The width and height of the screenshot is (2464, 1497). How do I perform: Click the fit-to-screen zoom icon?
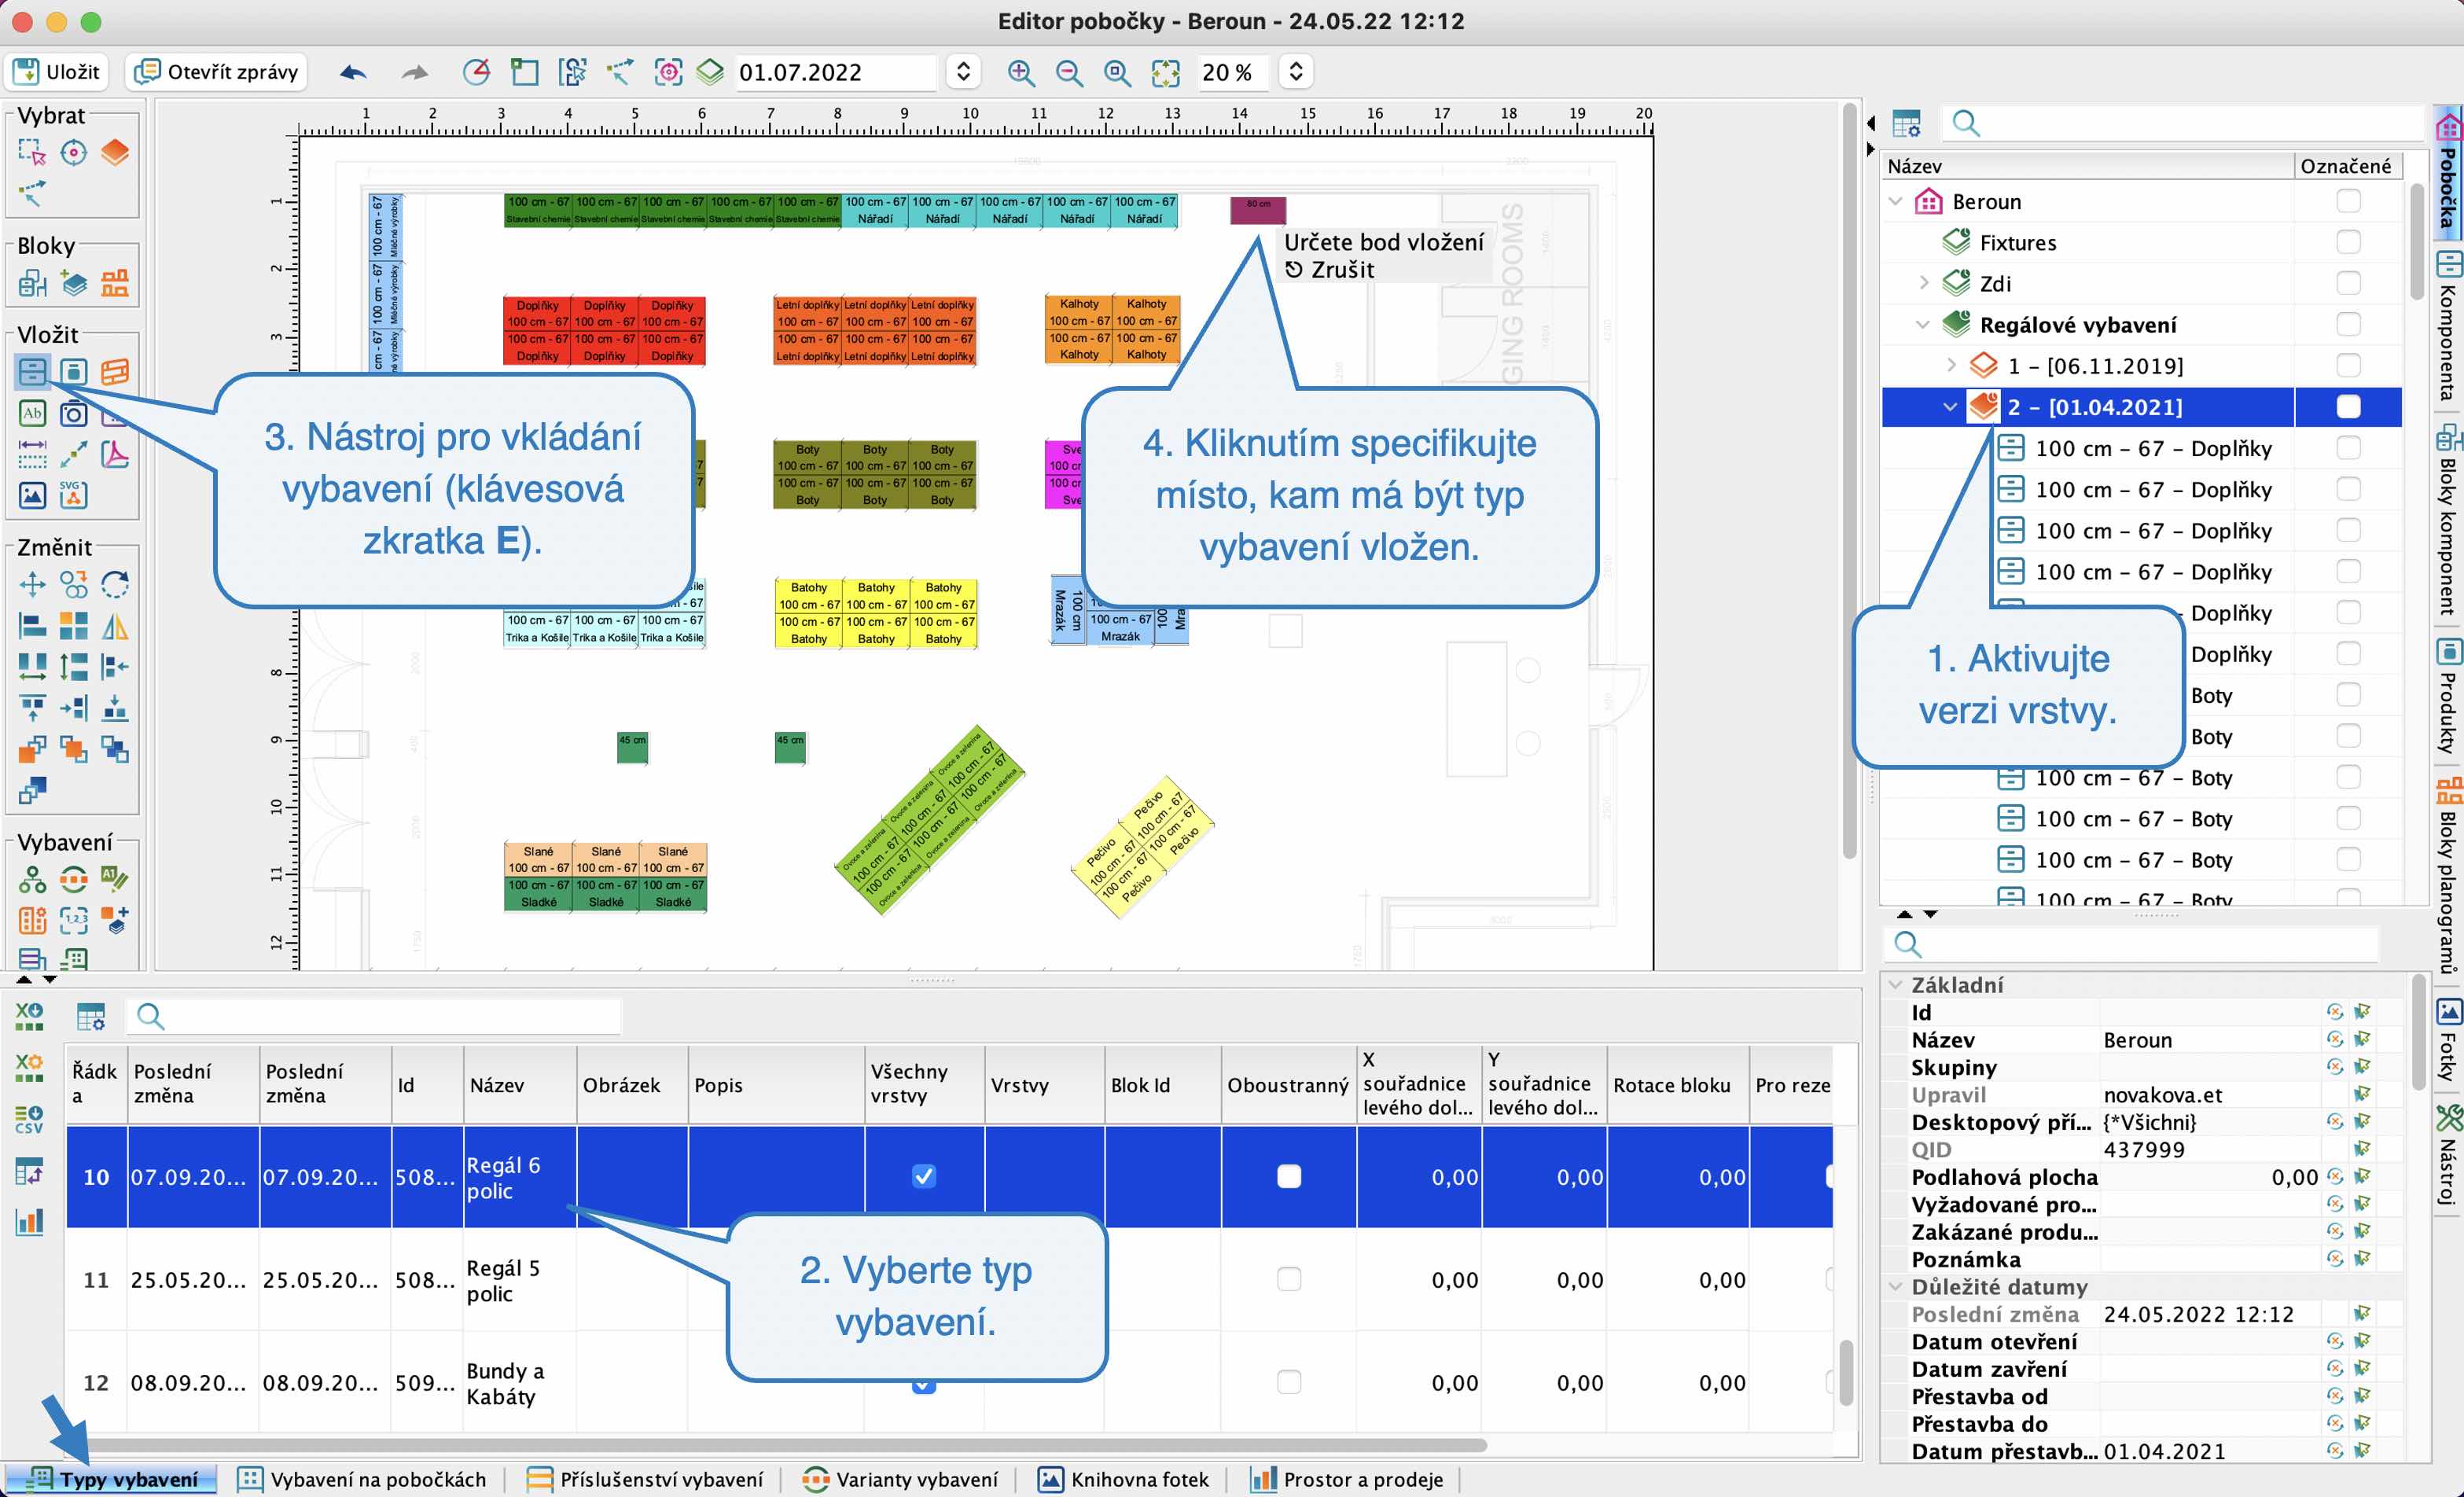click(1166, 72)
